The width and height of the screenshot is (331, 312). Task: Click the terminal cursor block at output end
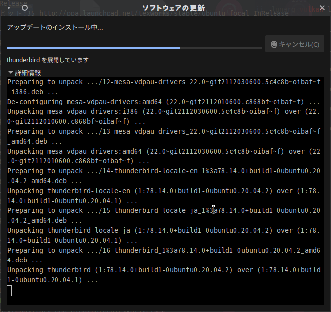(9, 291)
